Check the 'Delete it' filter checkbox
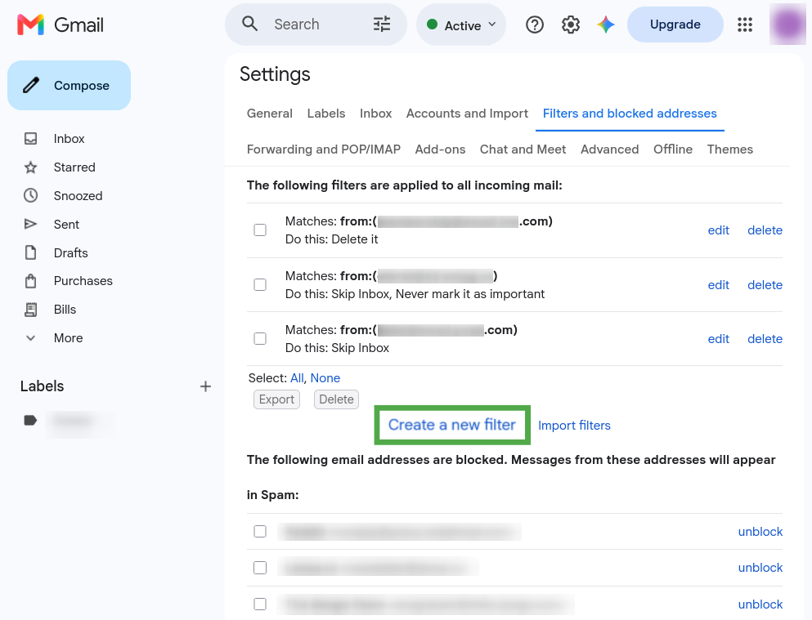 pyautogui.click(x=260, y=230)
